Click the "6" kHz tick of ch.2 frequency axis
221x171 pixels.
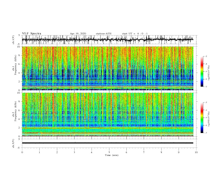(20, 110)
